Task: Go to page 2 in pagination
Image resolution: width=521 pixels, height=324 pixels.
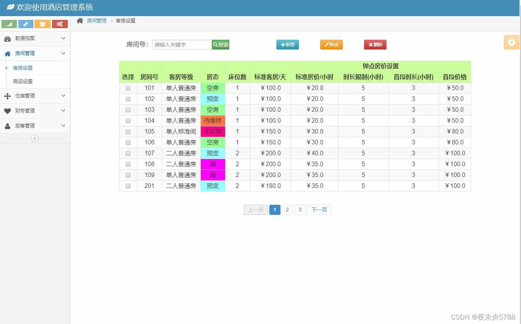Action: click(x=287, y=210)
